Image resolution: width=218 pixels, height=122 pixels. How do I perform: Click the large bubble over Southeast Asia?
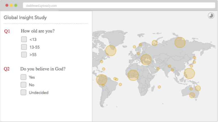click(x=189, y=73)
